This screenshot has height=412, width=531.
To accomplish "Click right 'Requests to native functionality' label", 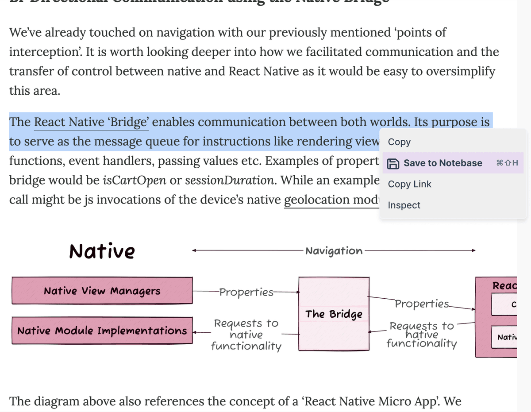I will 421,335.
